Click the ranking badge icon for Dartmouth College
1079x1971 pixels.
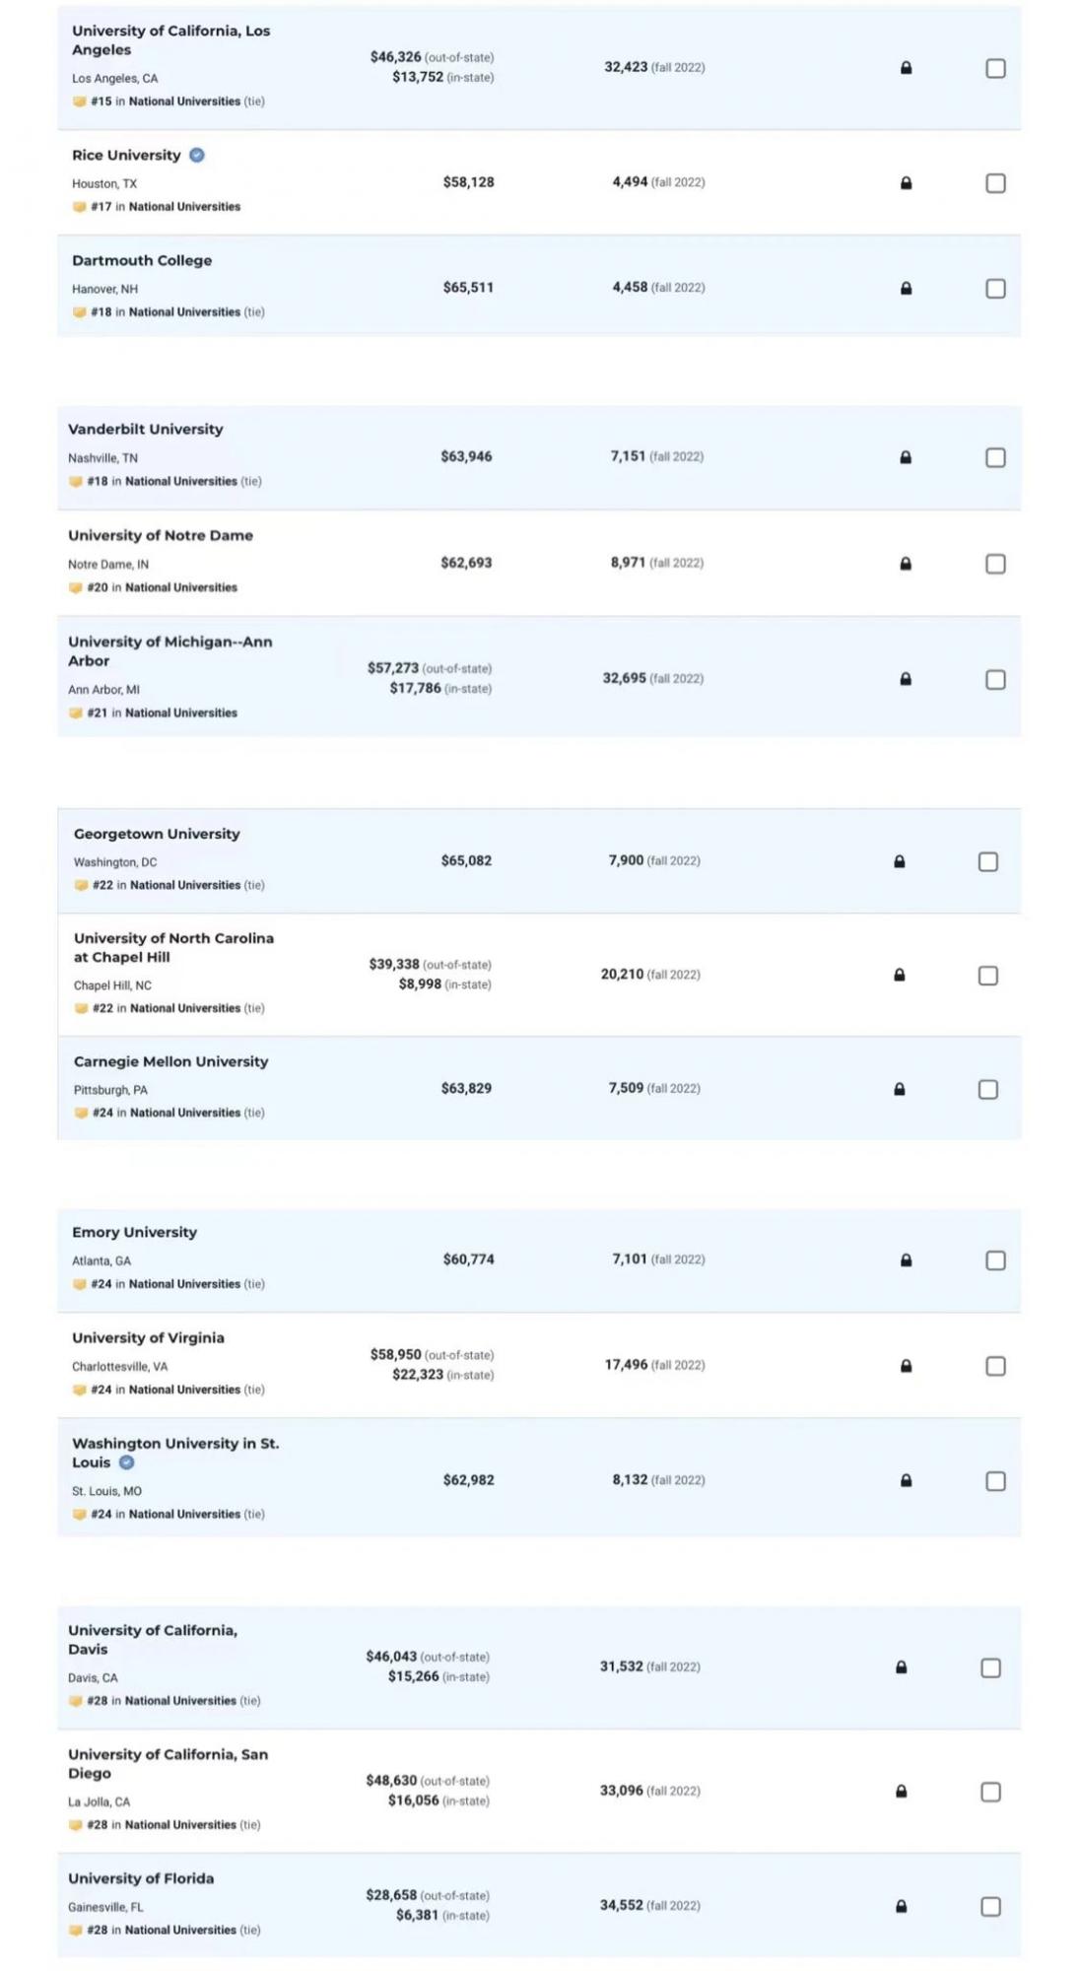pyautogui.click(x=80, y=312)
